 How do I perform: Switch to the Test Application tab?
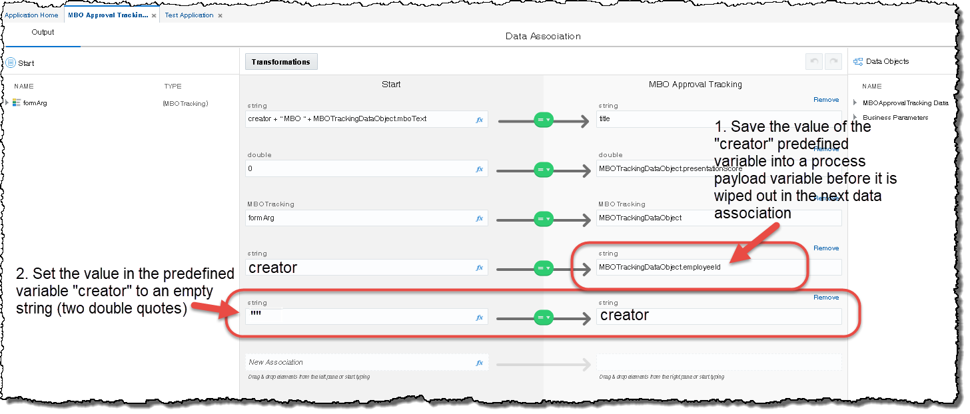189,15
